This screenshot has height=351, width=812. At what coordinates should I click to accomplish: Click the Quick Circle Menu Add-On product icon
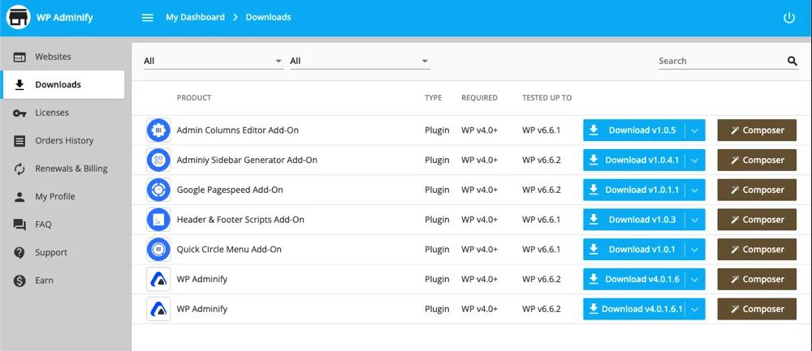click(x=158, y=249)
